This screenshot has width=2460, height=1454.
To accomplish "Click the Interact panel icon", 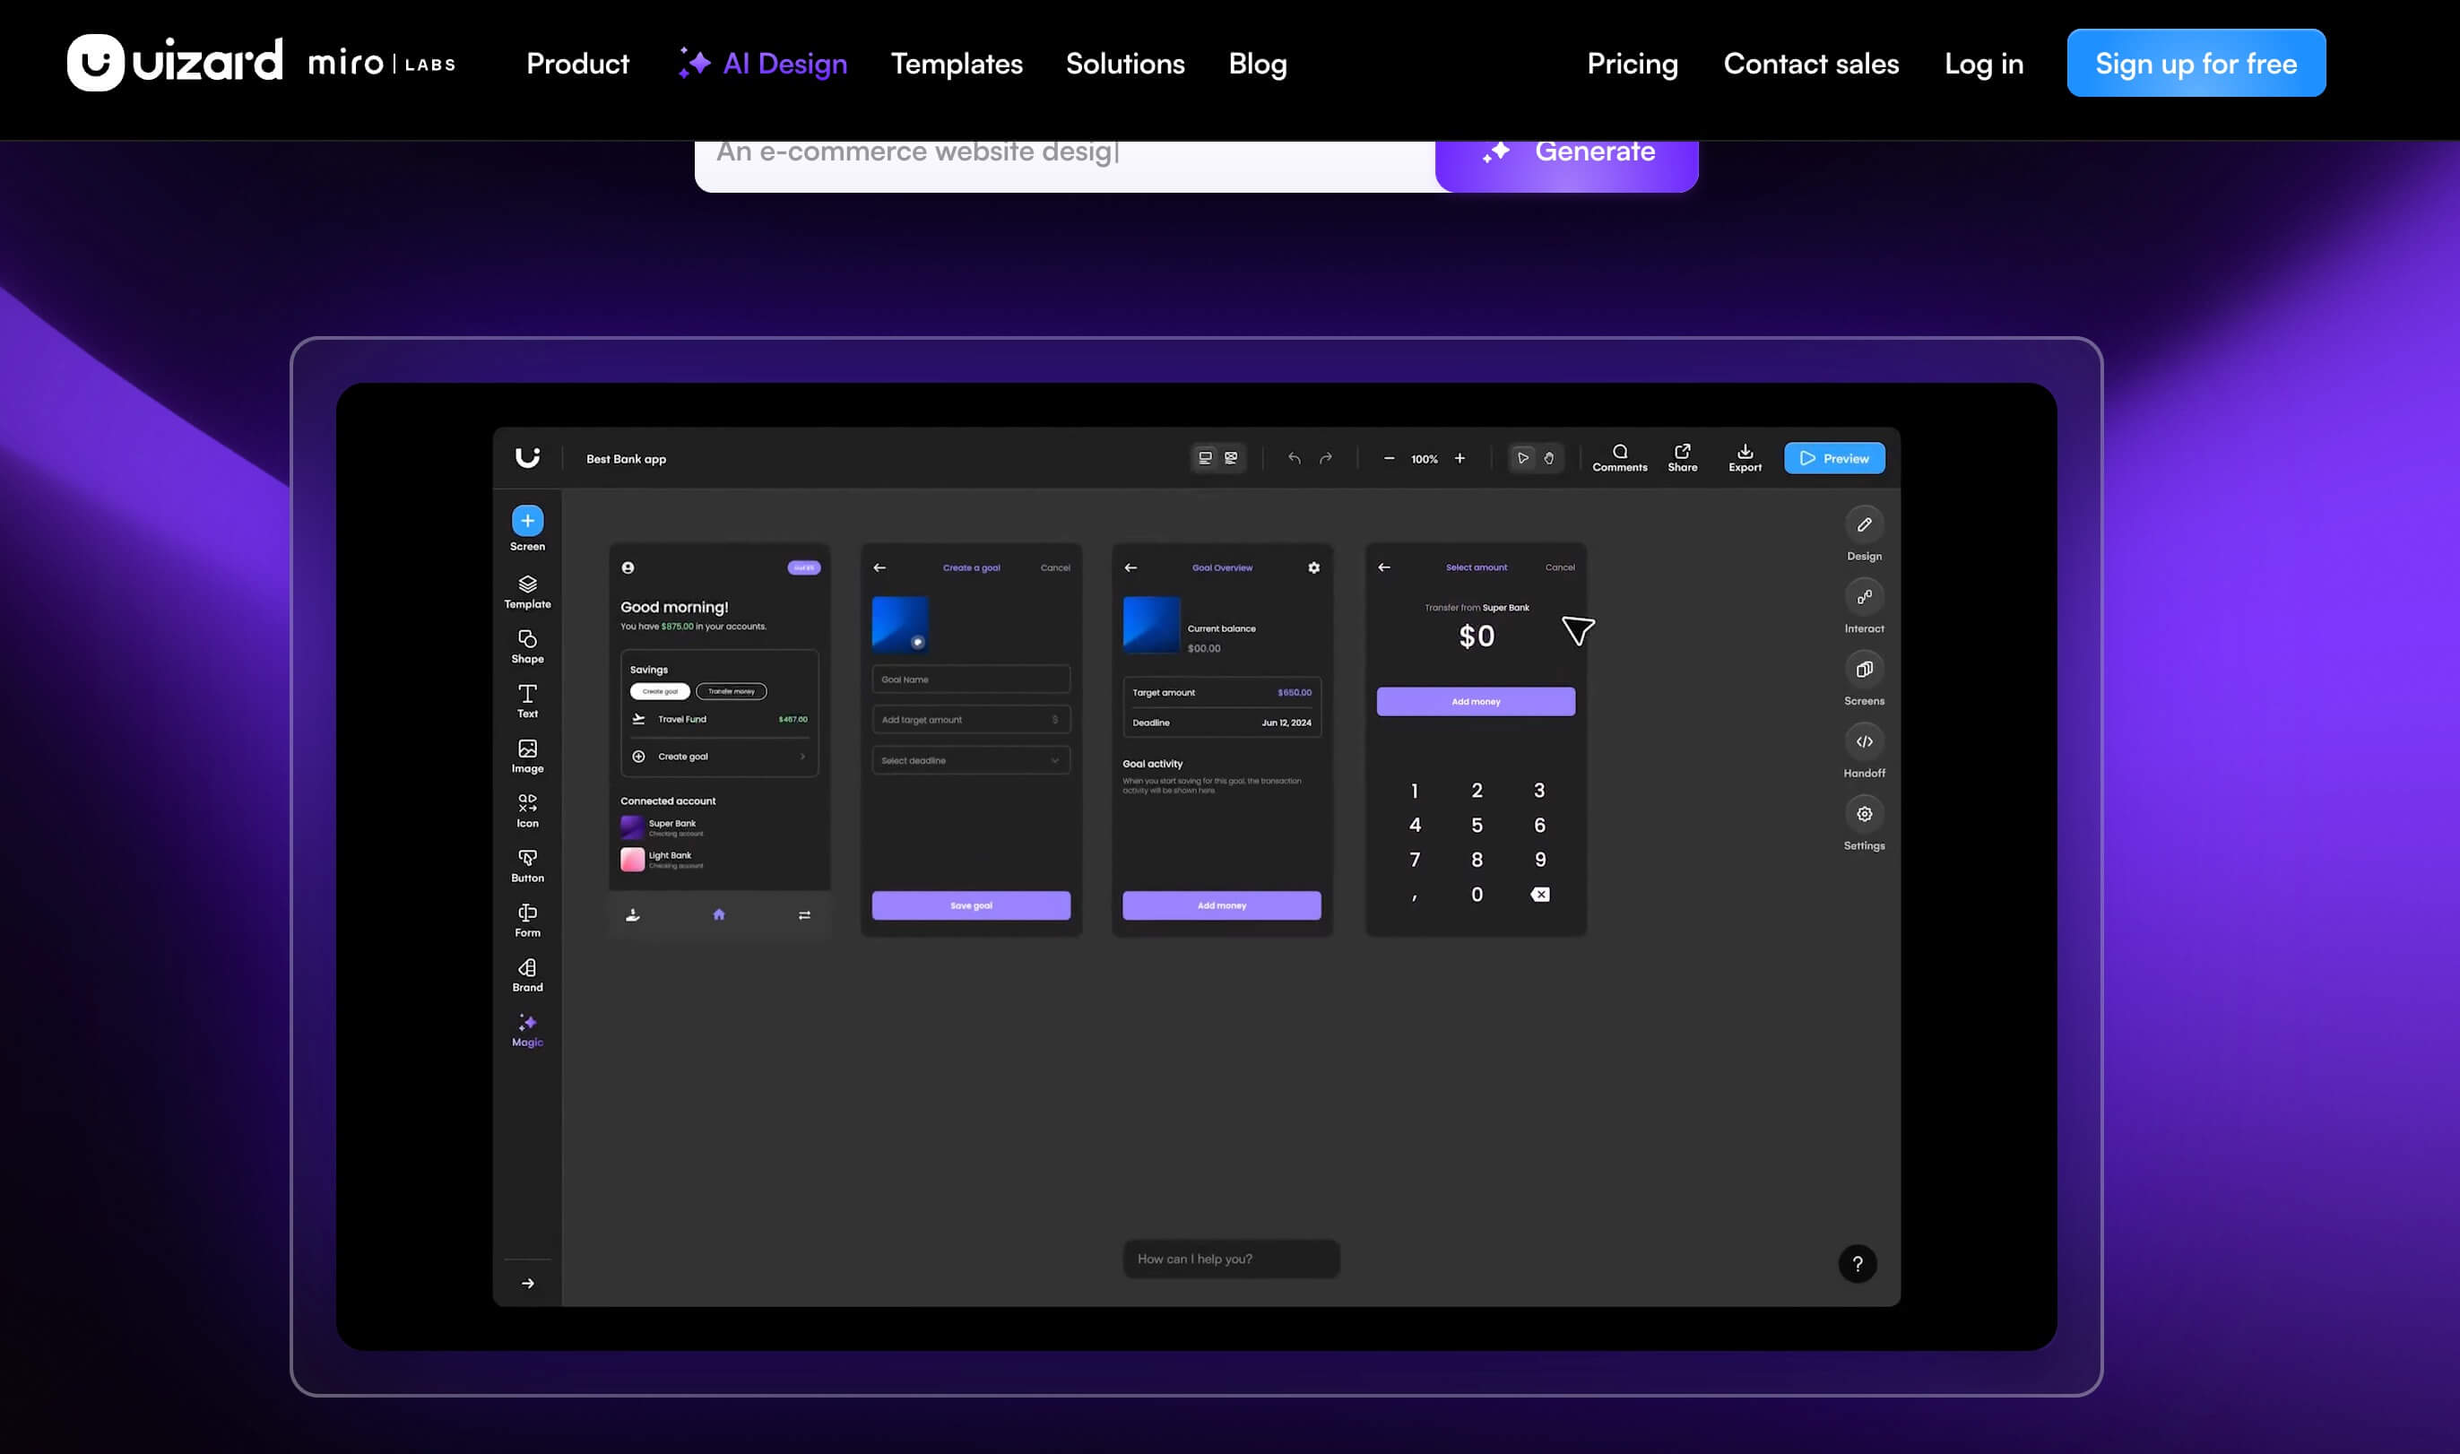I will click(1863, 598).
